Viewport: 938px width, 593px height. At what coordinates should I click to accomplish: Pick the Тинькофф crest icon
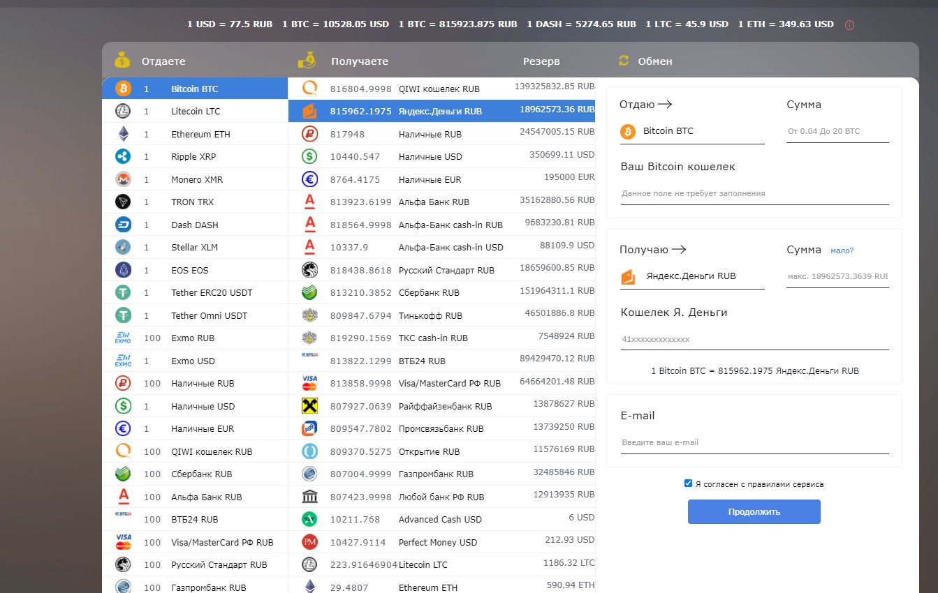click(x=310, y=315)
